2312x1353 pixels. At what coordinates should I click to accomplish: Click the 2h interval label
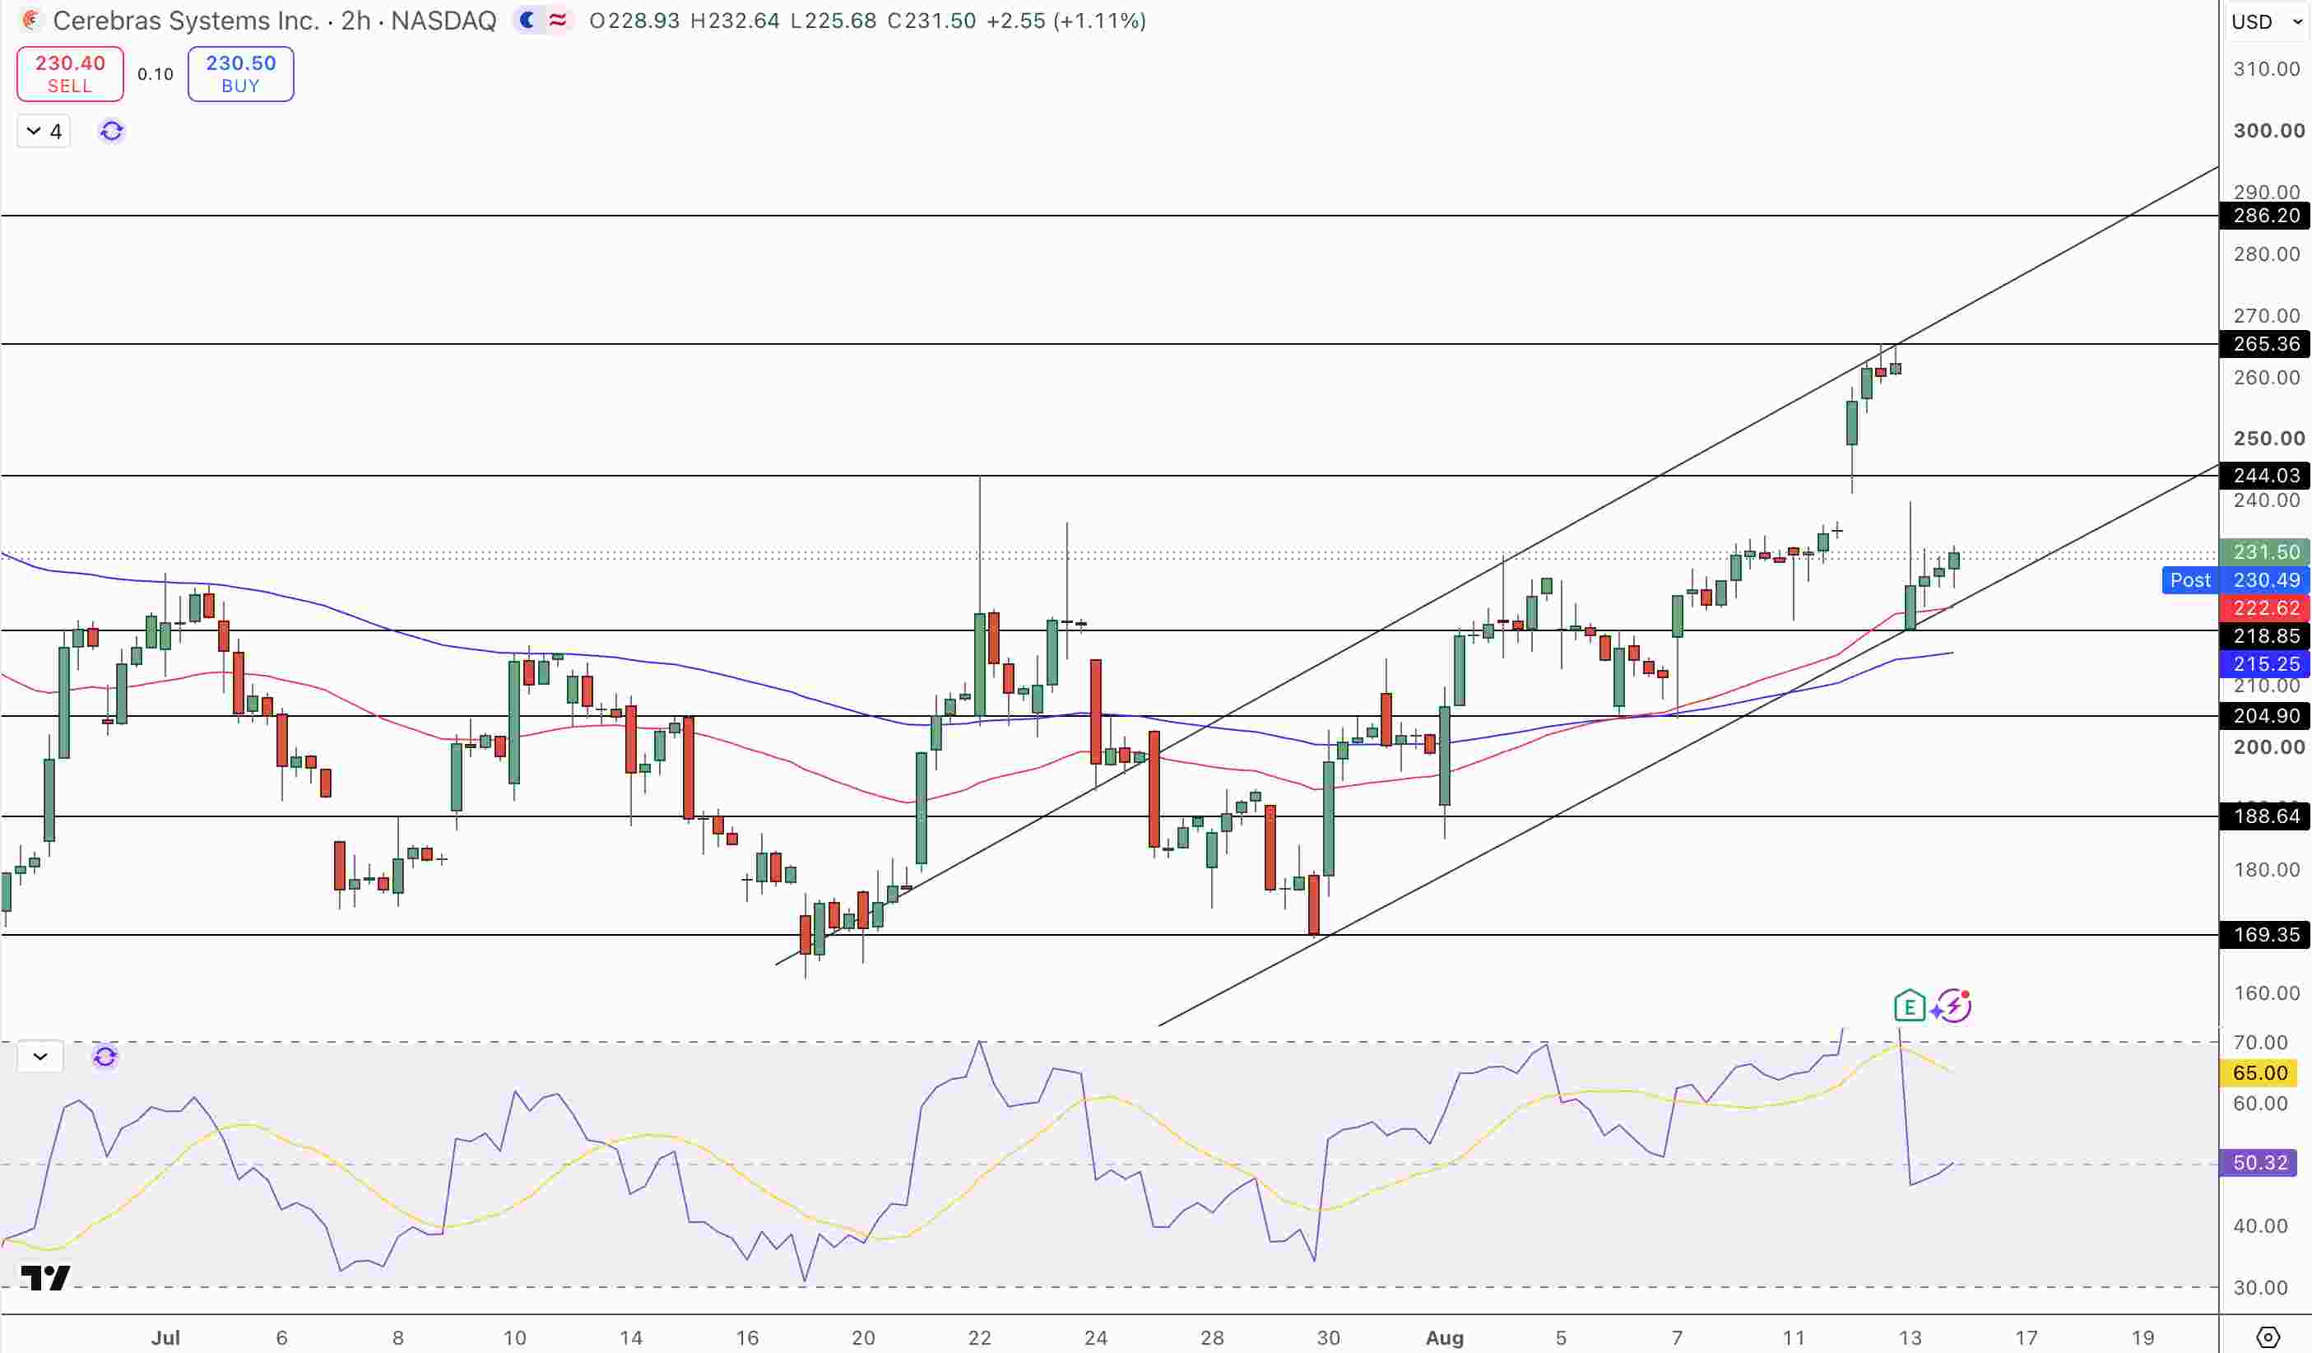pyautogui.click(x=356, y=21)
